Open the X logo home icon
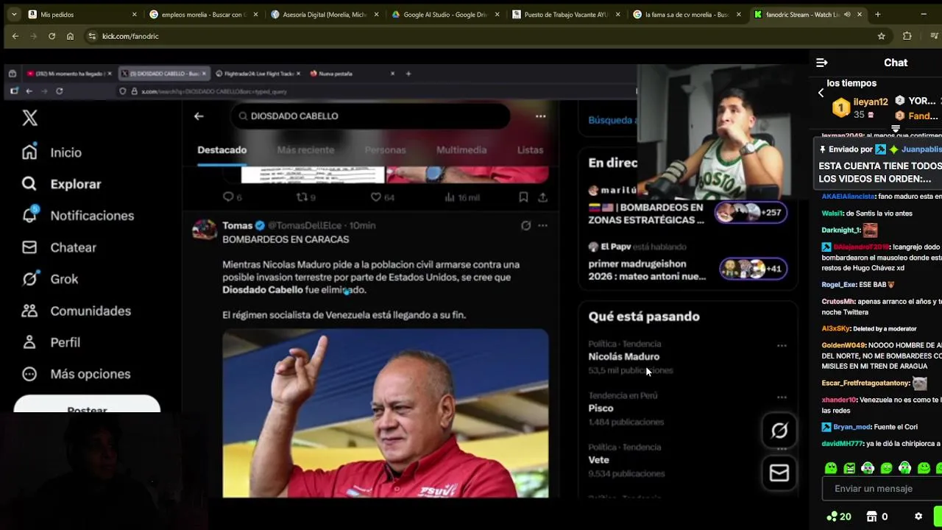 29,118
